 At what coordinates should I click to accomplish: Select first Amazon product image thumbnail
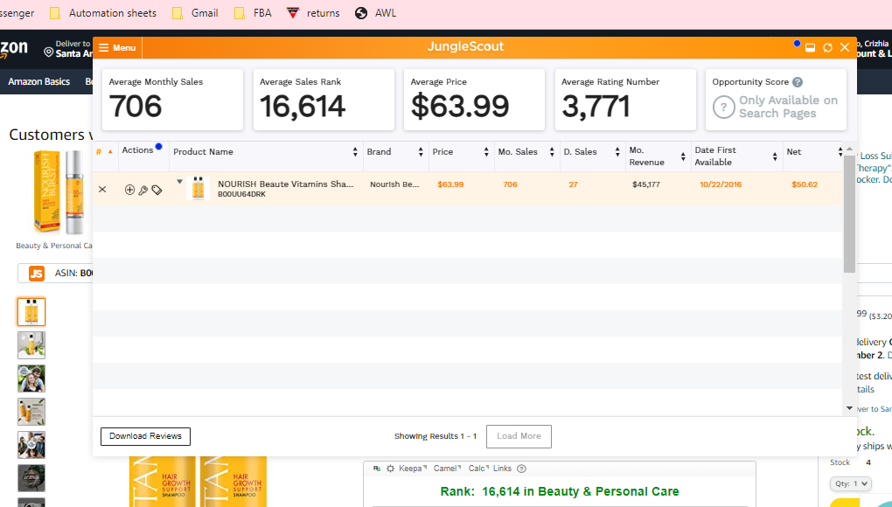coord(31,311)
